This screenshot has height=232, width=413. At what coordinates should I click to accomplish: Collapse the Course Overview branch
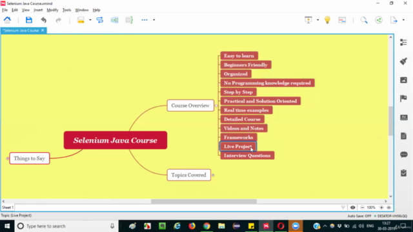(x=217, y=106)
